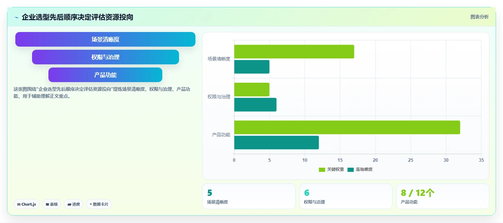The height and width of the screenshot is (223, 503).
Task: Click the 关键权重 bar for 产品功能
Action: (x=347, y=127)
